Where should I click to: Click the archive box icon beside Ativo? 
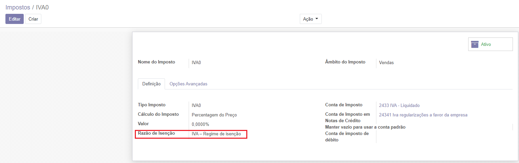[x=475, y=44]
